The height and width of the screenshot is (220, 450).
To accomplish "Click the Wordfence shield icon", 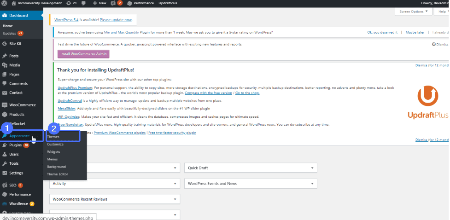I will [4, 203].
